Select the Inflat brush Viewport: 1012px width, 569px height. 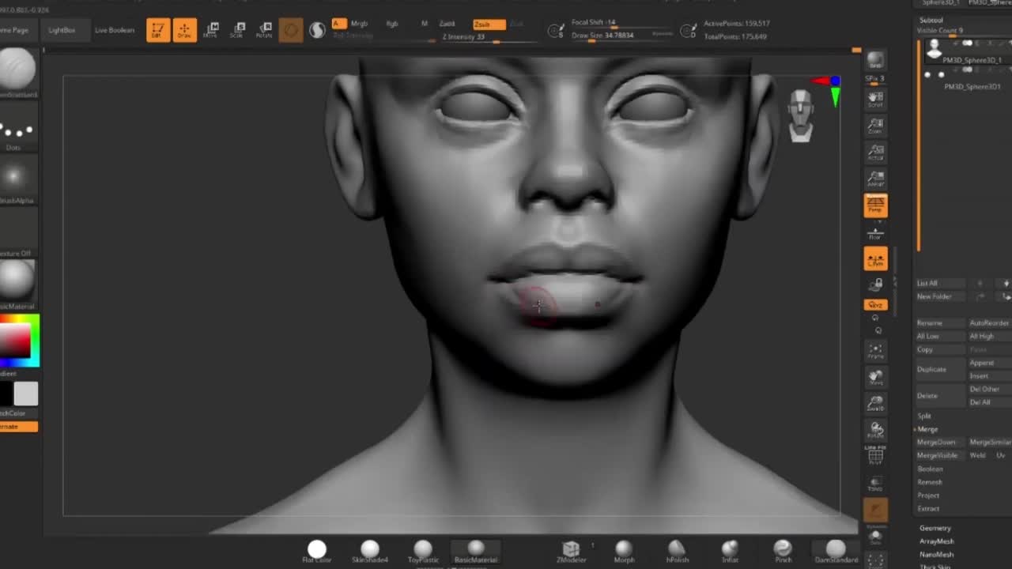(x=730, y=551)
